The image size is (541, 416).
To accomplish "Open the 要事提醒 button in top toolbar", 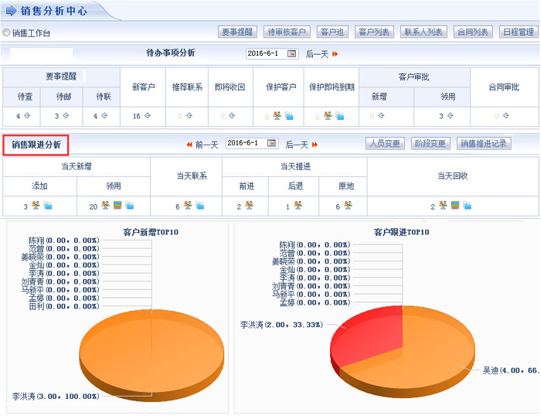I will [x=237, y=32].
